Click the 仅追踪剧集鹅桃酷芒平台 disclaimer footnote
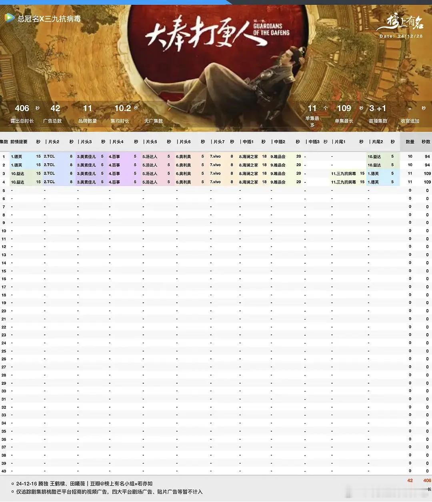The image size is (432, 502). pos(109,492)
